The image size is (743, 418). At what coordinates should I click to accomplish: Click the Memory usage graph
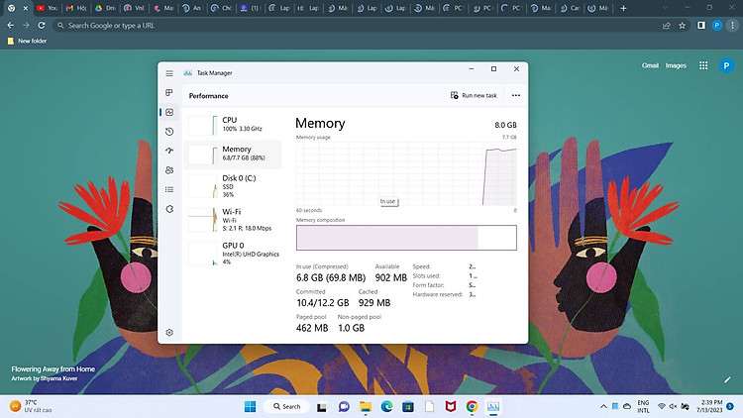point(406,173)
